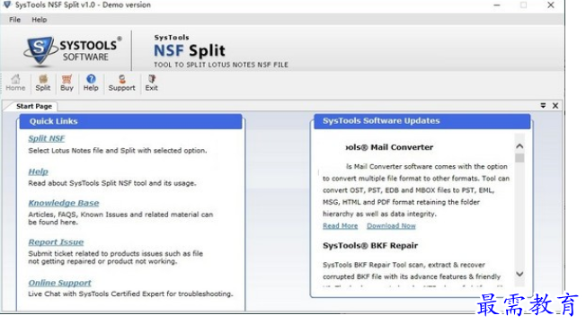Viewport: 586px width, 333px height.
Task: Click the Home toolbar icon
Action: tap(15, 83)
